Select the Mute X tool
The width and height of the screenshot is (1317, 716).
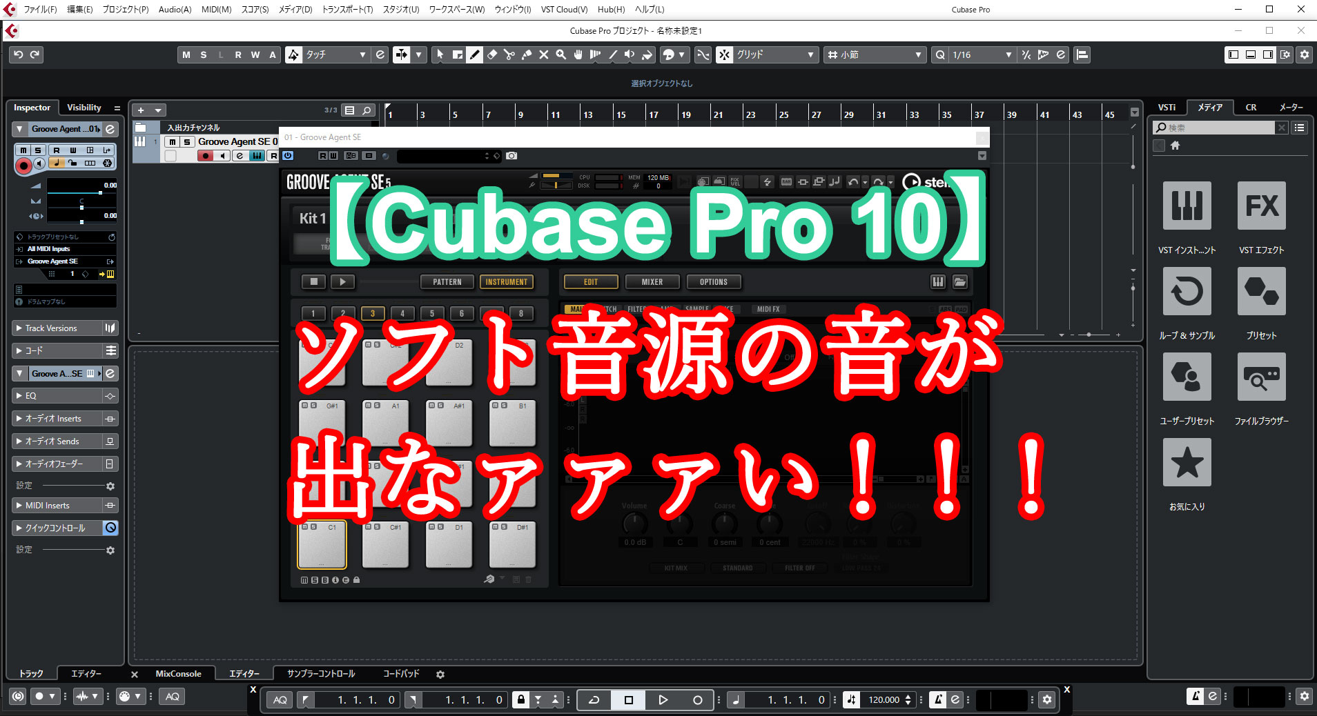pyautogui.click(x=544, y=54)
